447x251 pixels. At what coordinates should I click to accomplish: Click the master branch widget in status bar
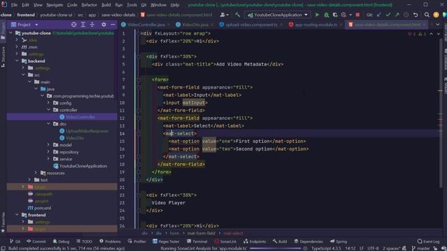[420, 248]
